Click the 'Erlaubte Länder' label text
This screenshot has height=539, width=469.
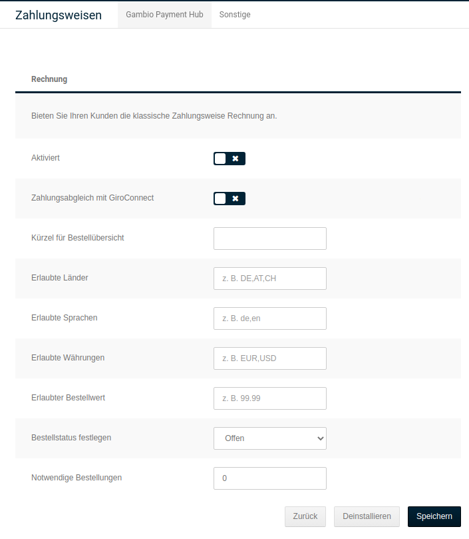tap(60, 278)
